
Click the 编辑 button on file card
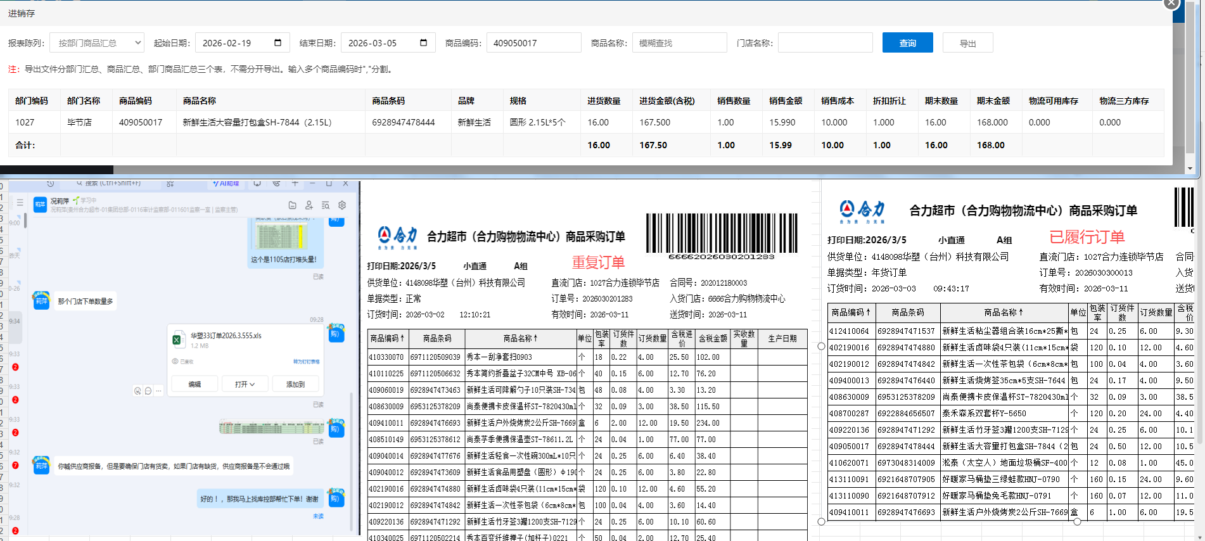(x=194, y=385)
